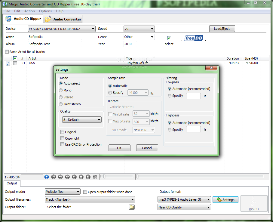The width and height of the screenshot is (273, 222).
Task: Click the Settings button beside output format
Action: [225, 200]
